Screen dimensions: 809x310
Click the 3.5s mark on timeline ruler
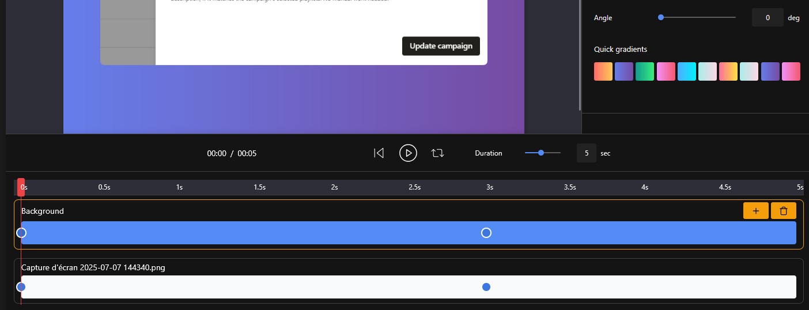(570, 187)
